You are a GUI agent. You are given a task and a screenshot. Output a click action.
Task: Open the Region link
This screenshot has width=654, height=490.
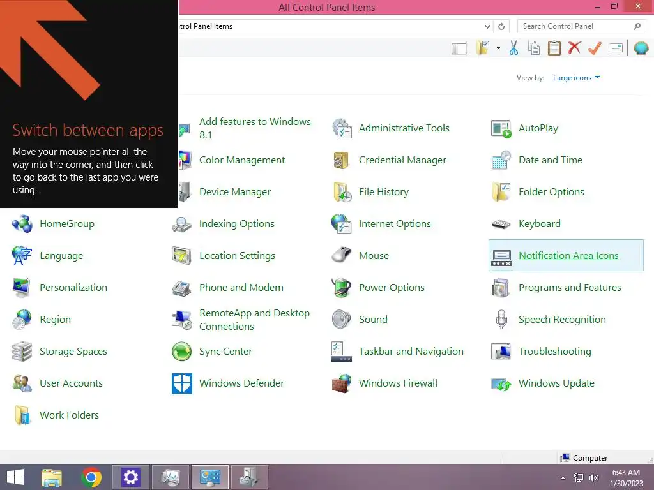[55, 320]
